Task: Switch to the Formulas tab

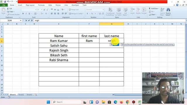Action: point(41,5)
